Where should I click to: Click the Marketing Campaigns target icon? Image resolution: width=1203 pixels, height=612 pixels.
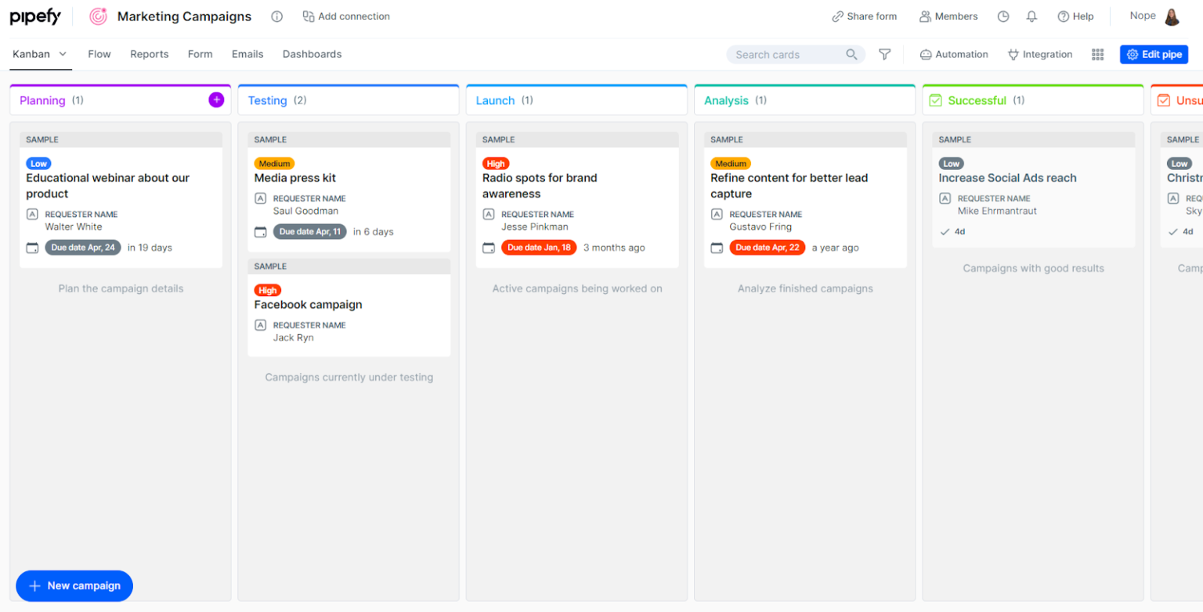tap(98, 16)
